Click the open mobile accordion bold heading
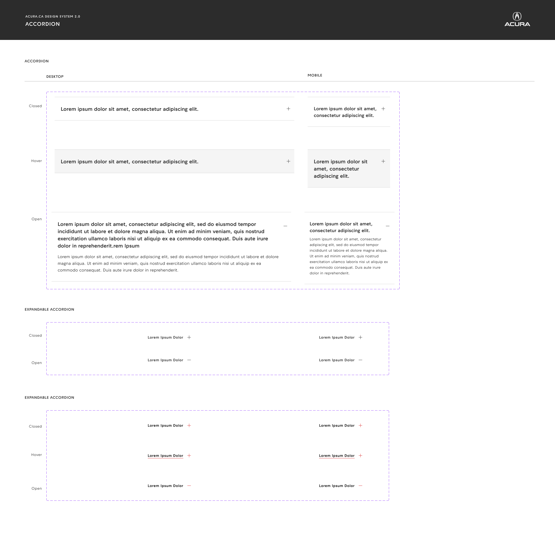555x535 pixels. click(x=341, y=227)
